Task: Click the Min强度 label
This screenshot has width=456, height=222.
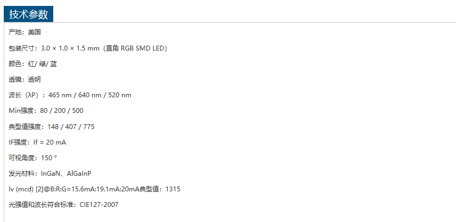Action: tap(23, 111)
